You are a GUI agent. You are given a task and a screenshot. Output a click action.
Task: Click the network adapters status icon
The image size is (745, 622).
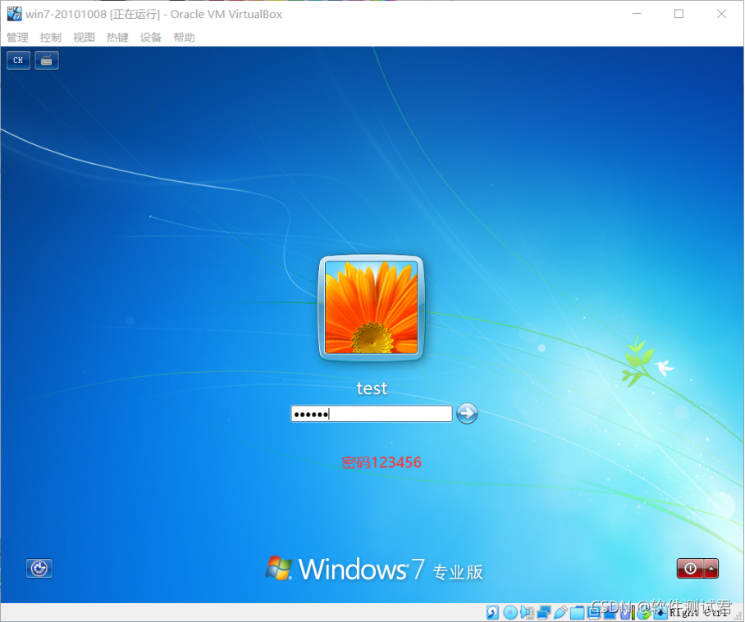543,612
